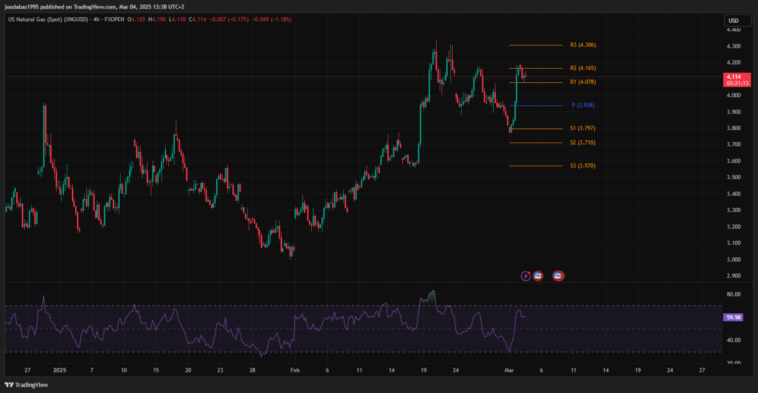Click the US Natural Gas (Spot) symbol title
This screenshot has width=758, height=393.
click(x=45, y=19)
